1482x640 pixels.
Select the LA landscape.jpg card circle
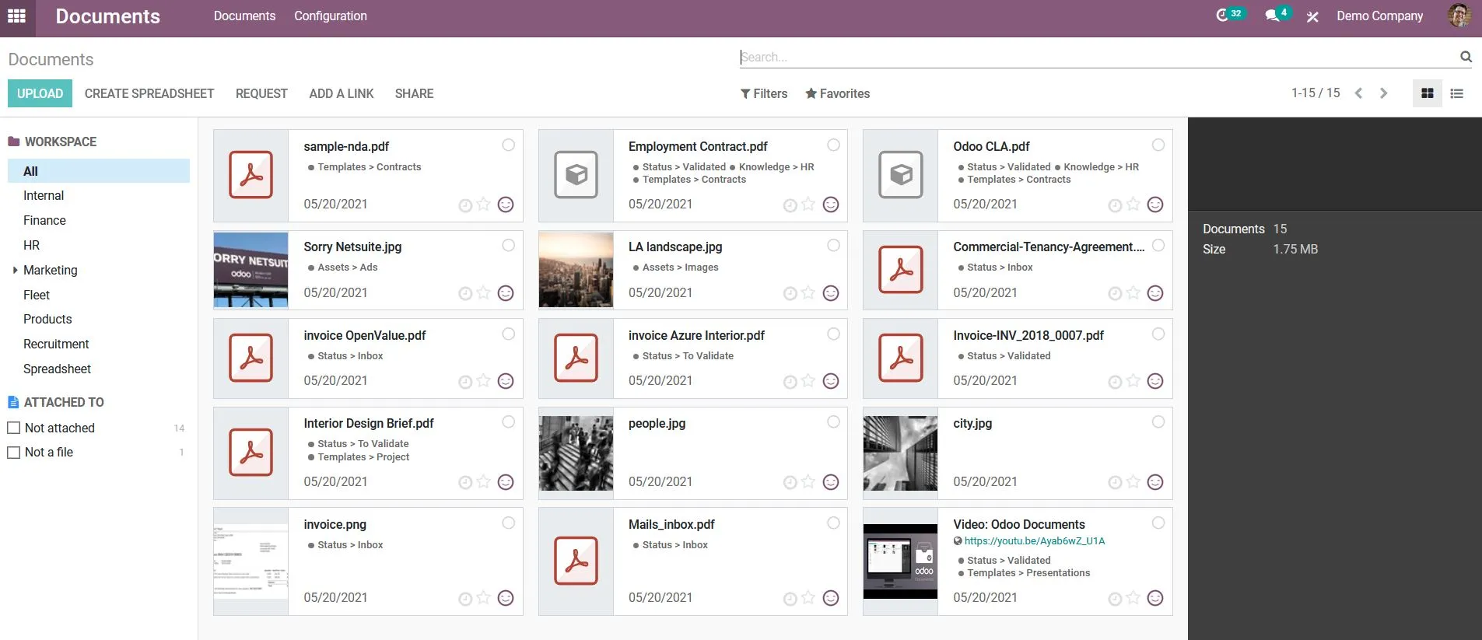point(833,246)
